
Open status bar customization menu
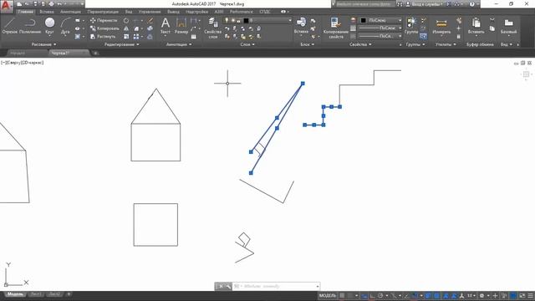531,295
